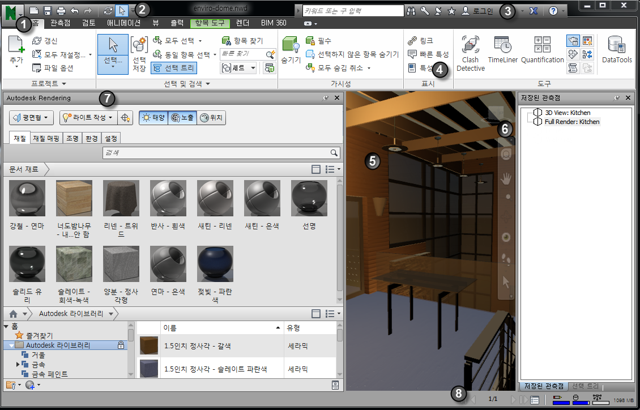Viewport: 640px width, 410px height.
Task: Expand the 금속 tree folder arrow
Action: (18, 364)
